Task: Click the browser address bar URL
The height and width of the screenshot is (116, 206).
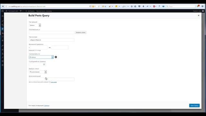Action: click(27, 6)
